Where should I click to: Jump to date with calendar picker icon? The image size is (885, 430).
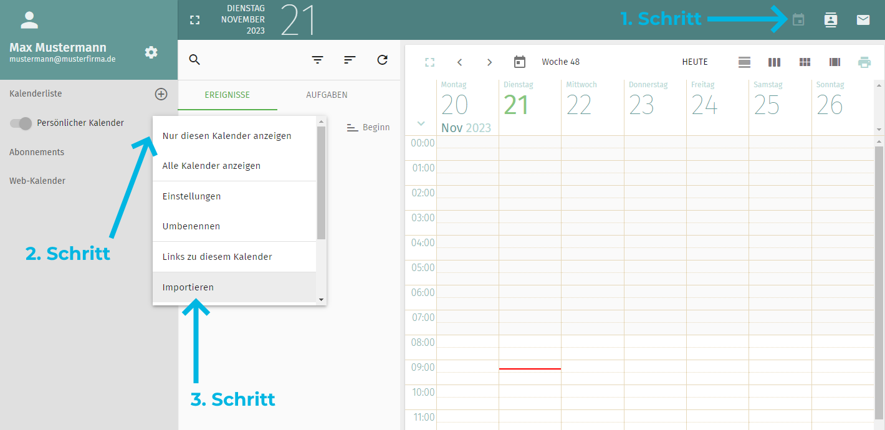pyautogui.click(x=520, y=62)
